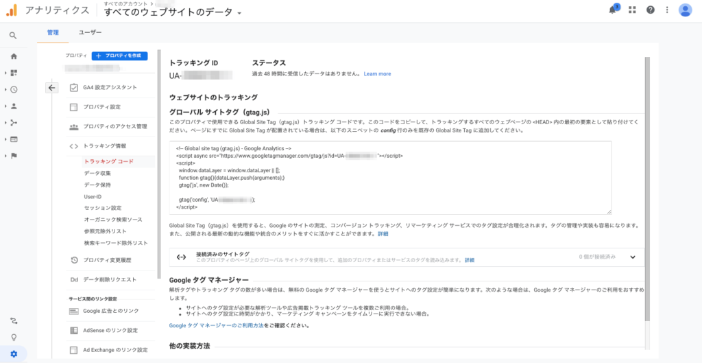
Task: Click the Learn more link
Action: [x=377, y=74]
